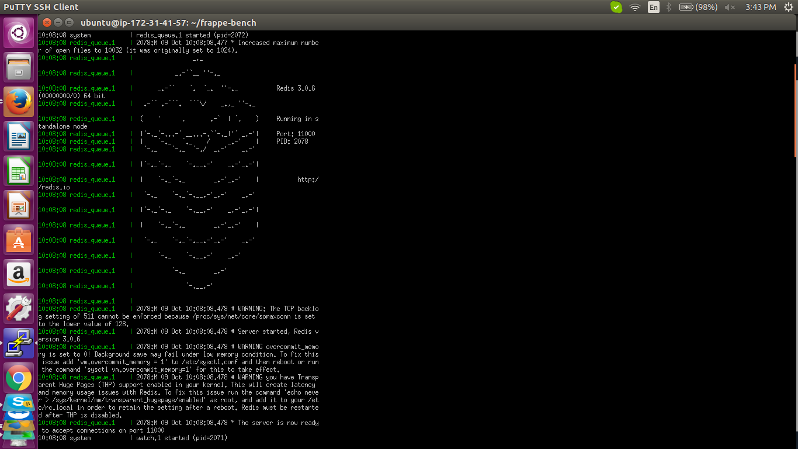798x449 pixels.
Task: Click the 'PID: 2078' text
Action: pos(292,141)
